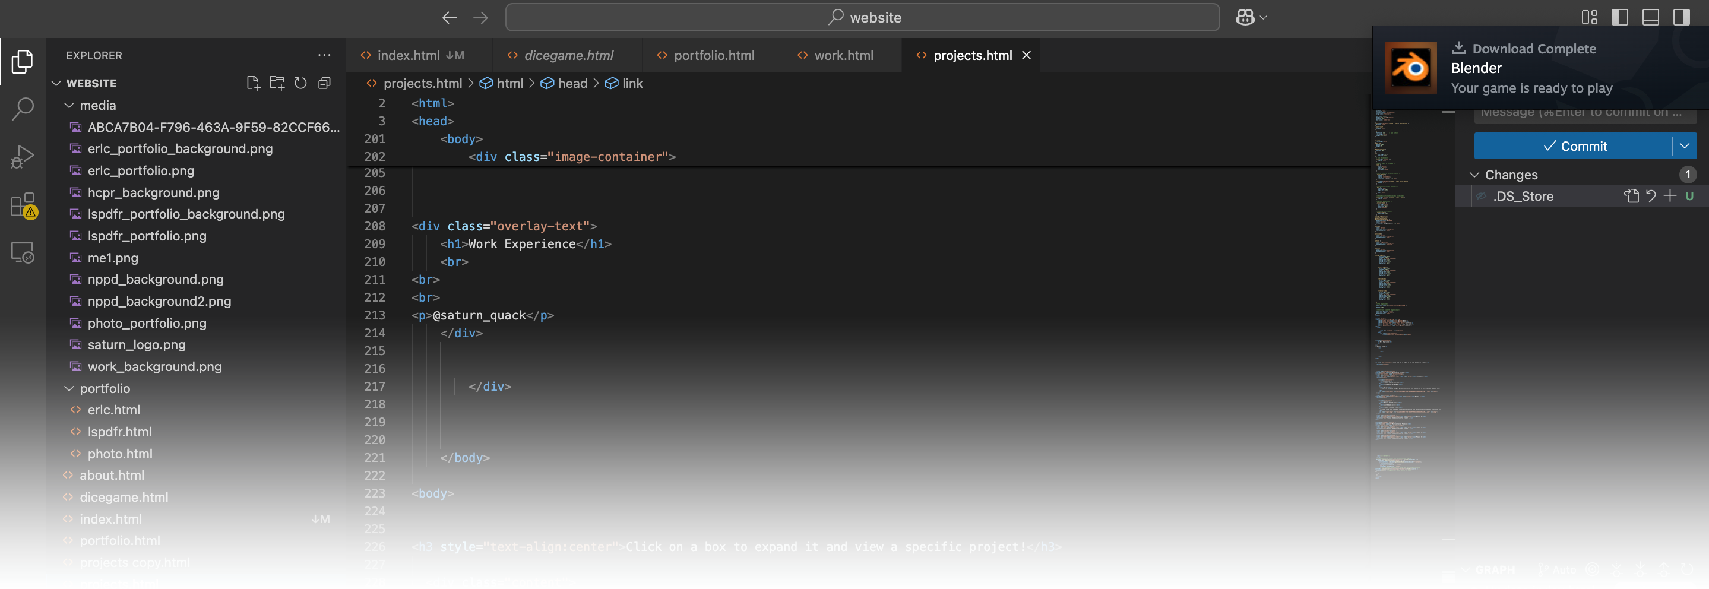Open Explorer views and more actions menu
1709x589 pixels.
(x=324, y=55)
